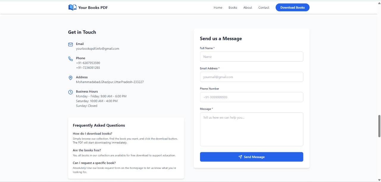Select the Phone Number input box

point(252,97)
